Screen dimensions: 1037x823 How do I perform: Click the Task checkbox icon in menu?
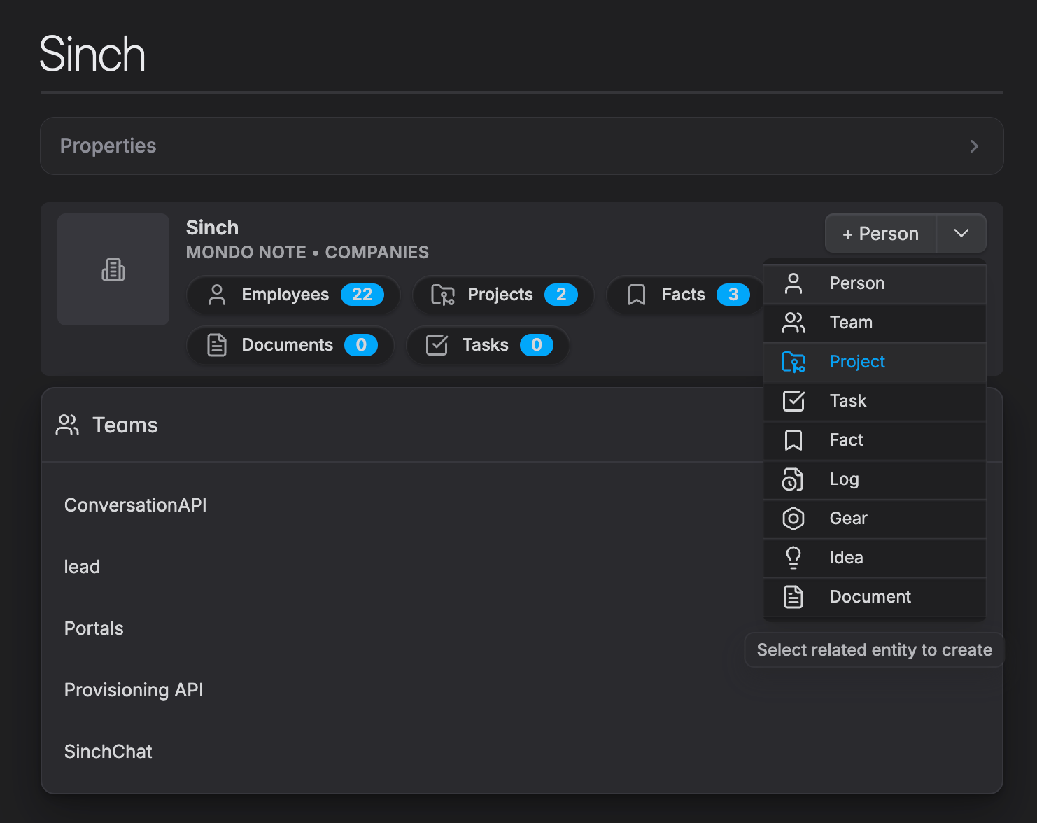(793, 401)
